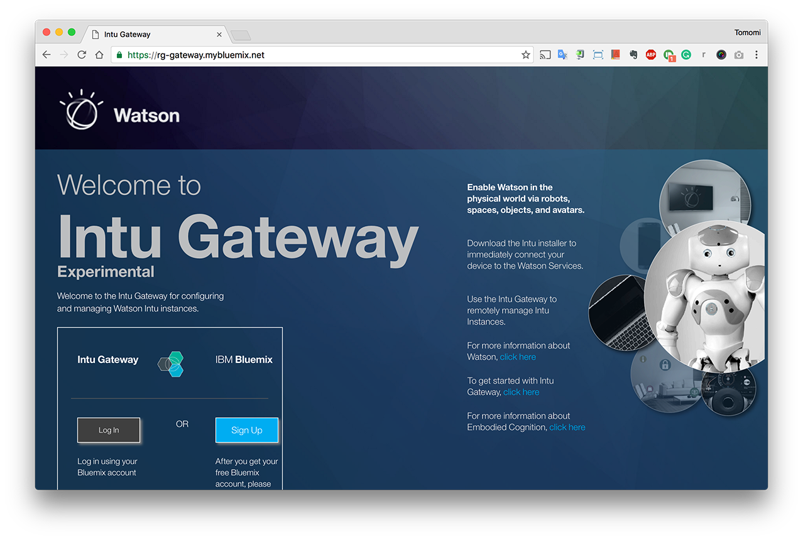Click the gray 'r' extension icon
This screenshot has height=540, width=803.
(704, 55)
